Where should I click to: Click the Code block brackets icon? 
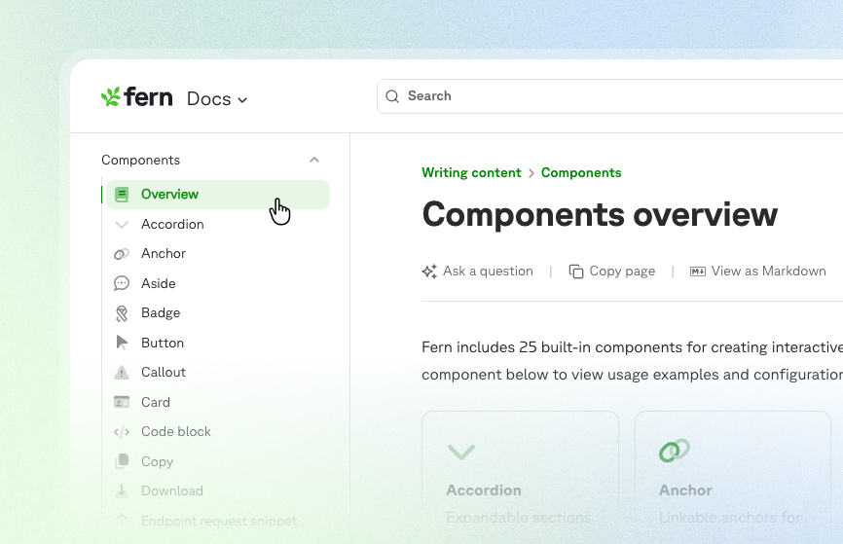(122, 432)
